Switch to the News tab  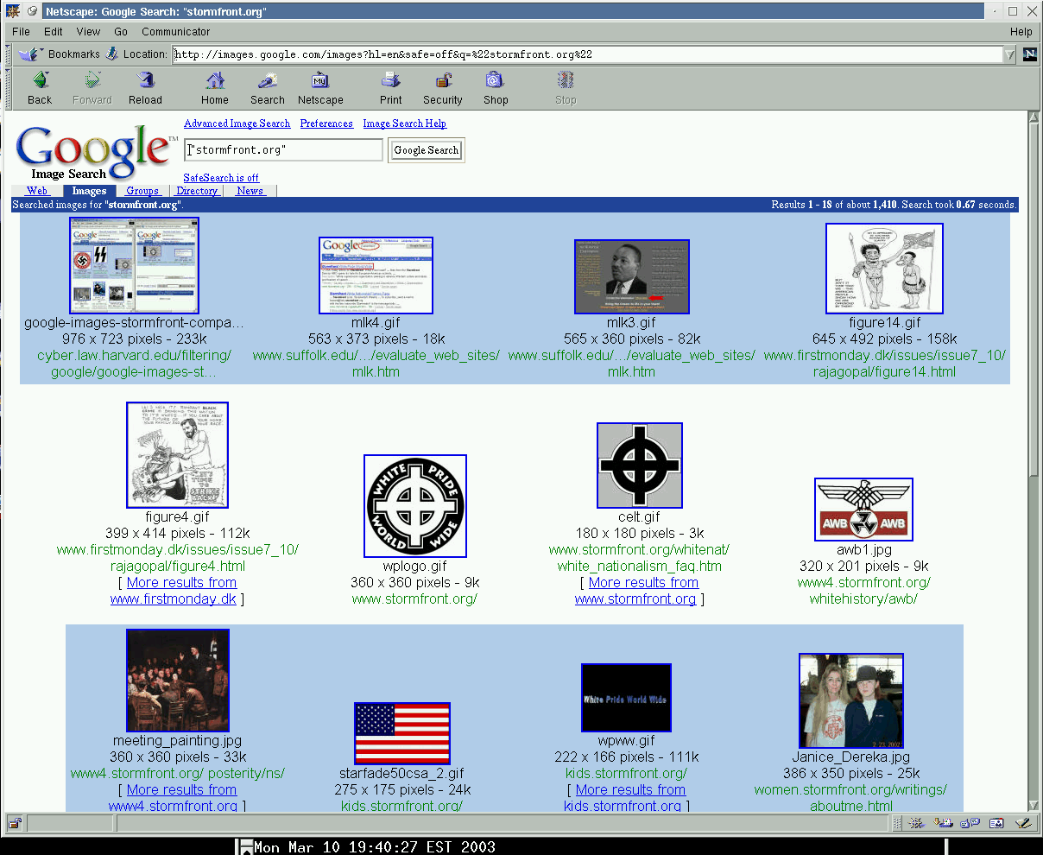tap(250, 191)
